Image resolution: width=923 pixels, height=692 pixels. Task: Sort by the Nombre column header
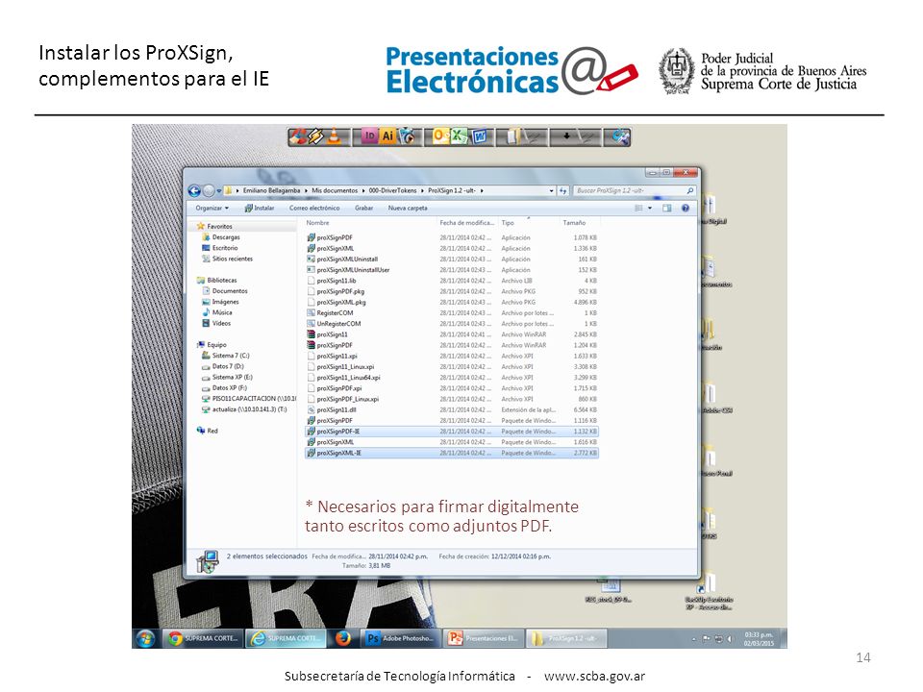[x=369, y=223]
